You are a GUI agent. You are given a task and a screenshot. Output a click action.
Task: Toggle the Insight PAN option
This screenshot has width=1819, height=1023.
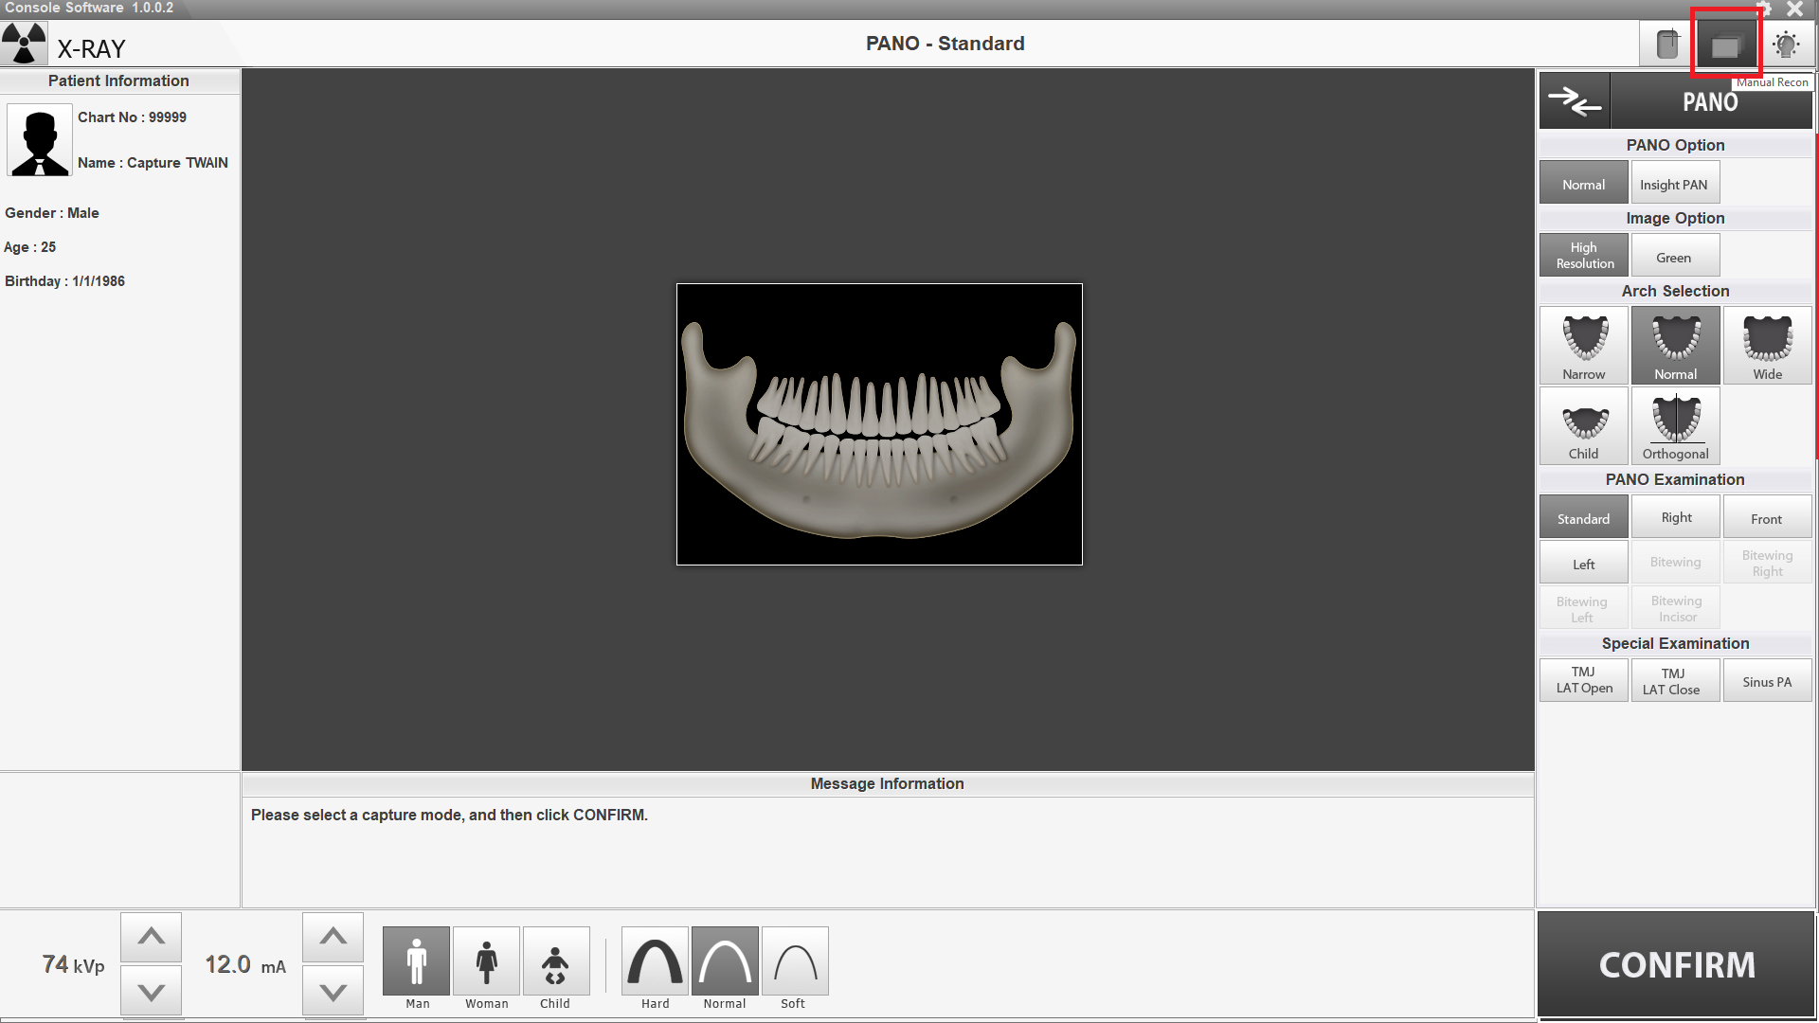click(x=1676, y=182)
